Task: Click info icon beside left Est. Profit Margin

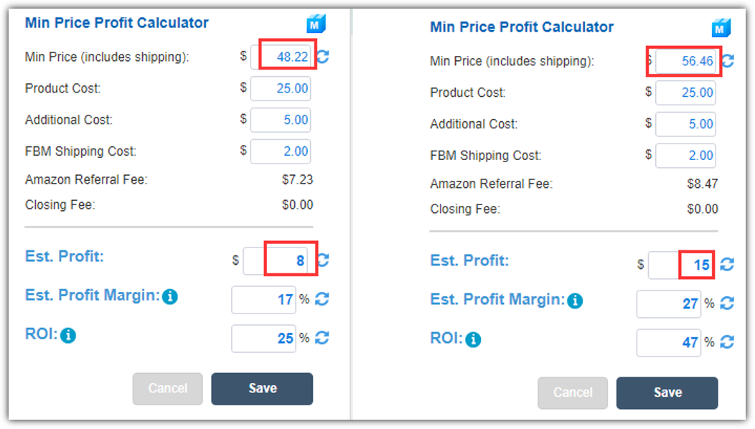Action: tap(170, 296)
